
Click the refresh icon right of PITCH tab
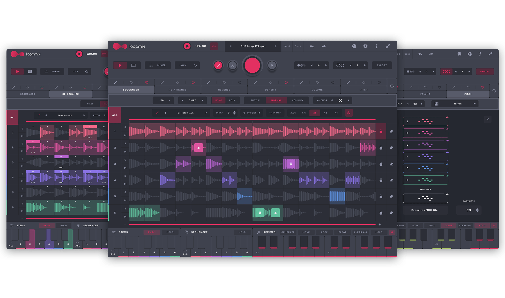coord(392,86)
